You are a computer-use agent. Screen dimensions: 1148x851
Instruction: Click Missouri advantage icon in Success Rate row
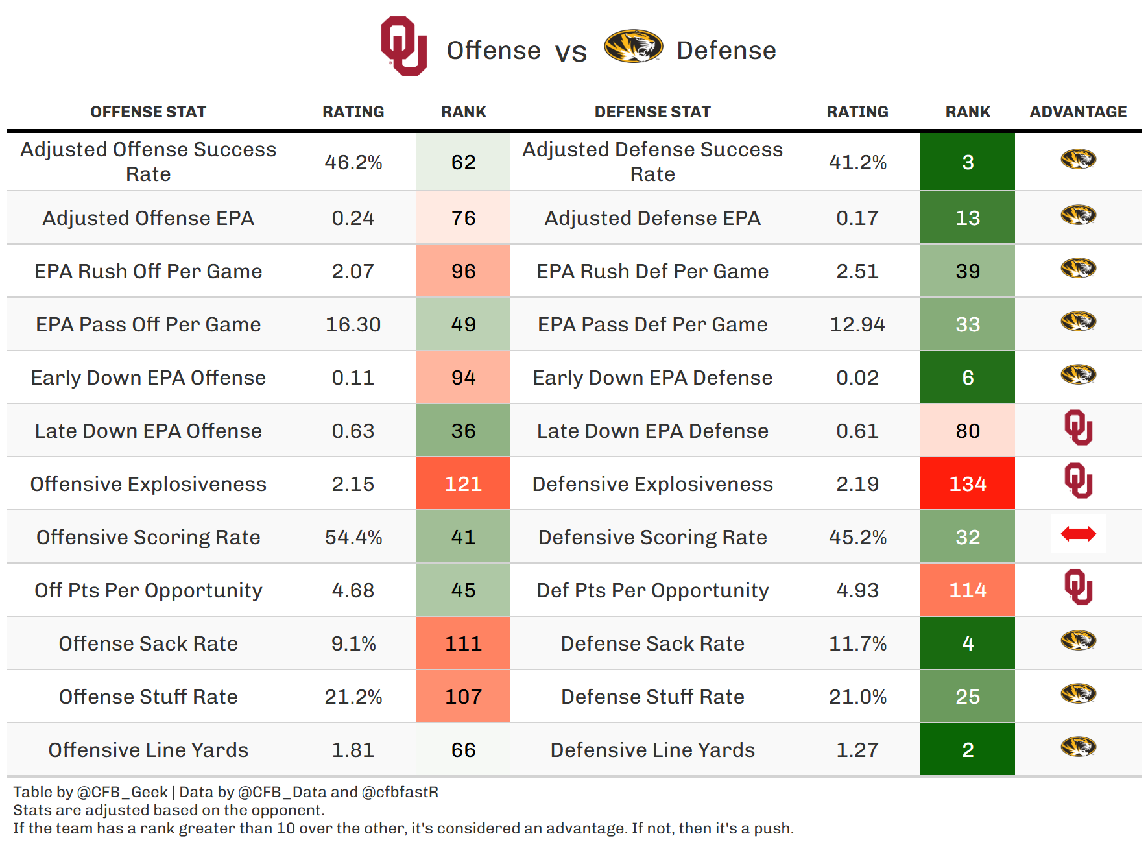point(1078,159)
